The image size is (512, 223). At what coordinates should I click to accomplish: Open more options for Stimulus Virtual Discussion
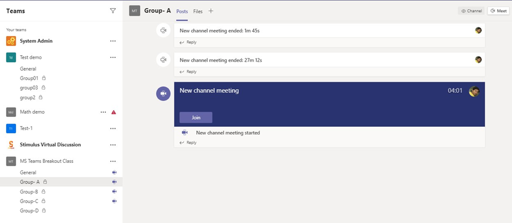coord(113,145)
